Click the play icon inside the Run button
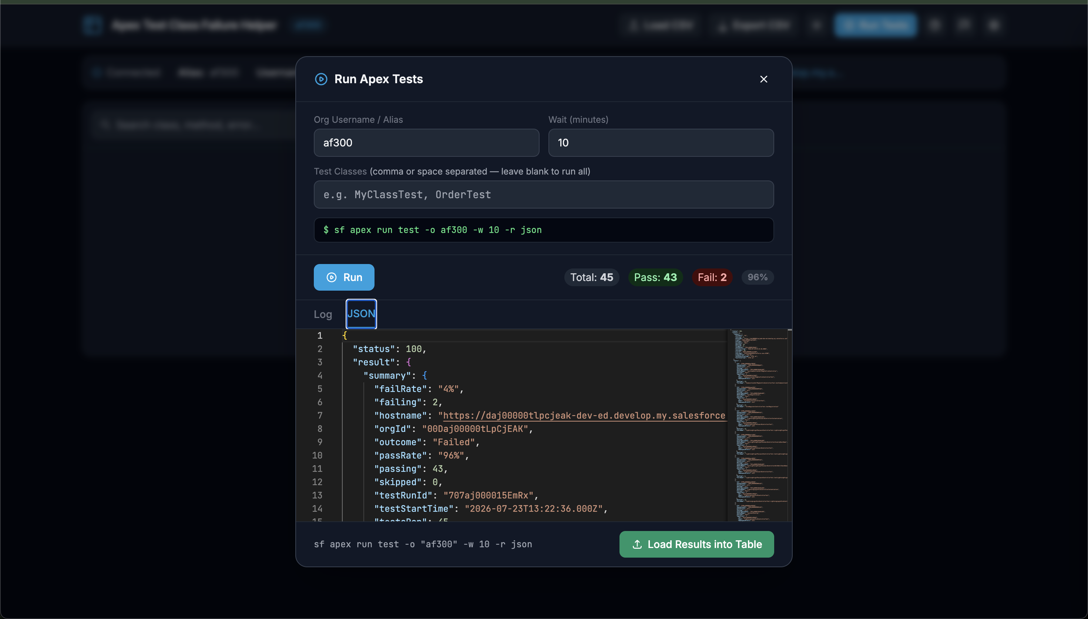The width and height of the screenshot is (1088, 619). tap(331, 277)
